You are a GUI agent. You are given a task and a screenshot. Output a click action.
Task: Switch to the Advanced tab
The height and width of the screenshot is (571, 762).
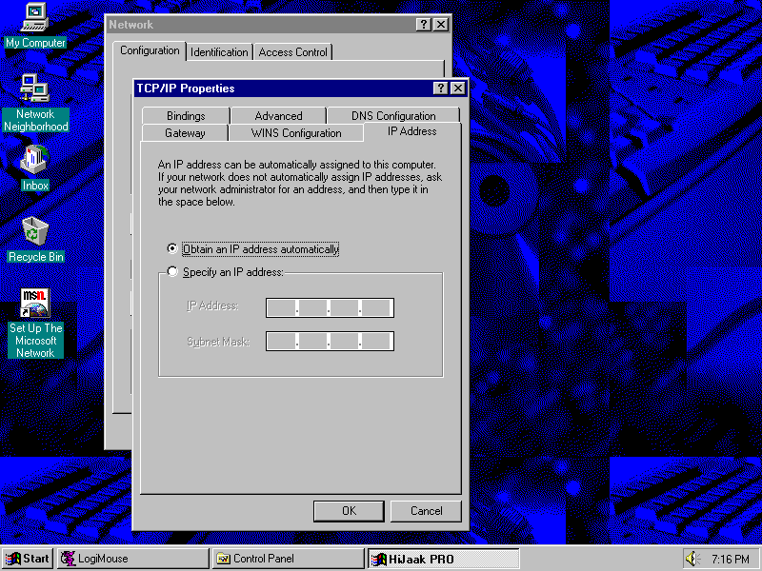[x=278, y=116]
